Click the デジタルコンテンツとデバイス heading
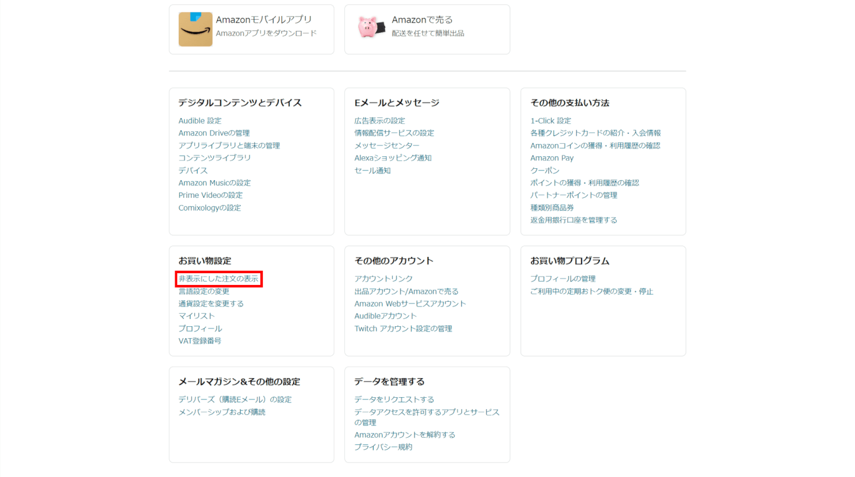Viewport: 855px width, 477px height. point(240,103)
